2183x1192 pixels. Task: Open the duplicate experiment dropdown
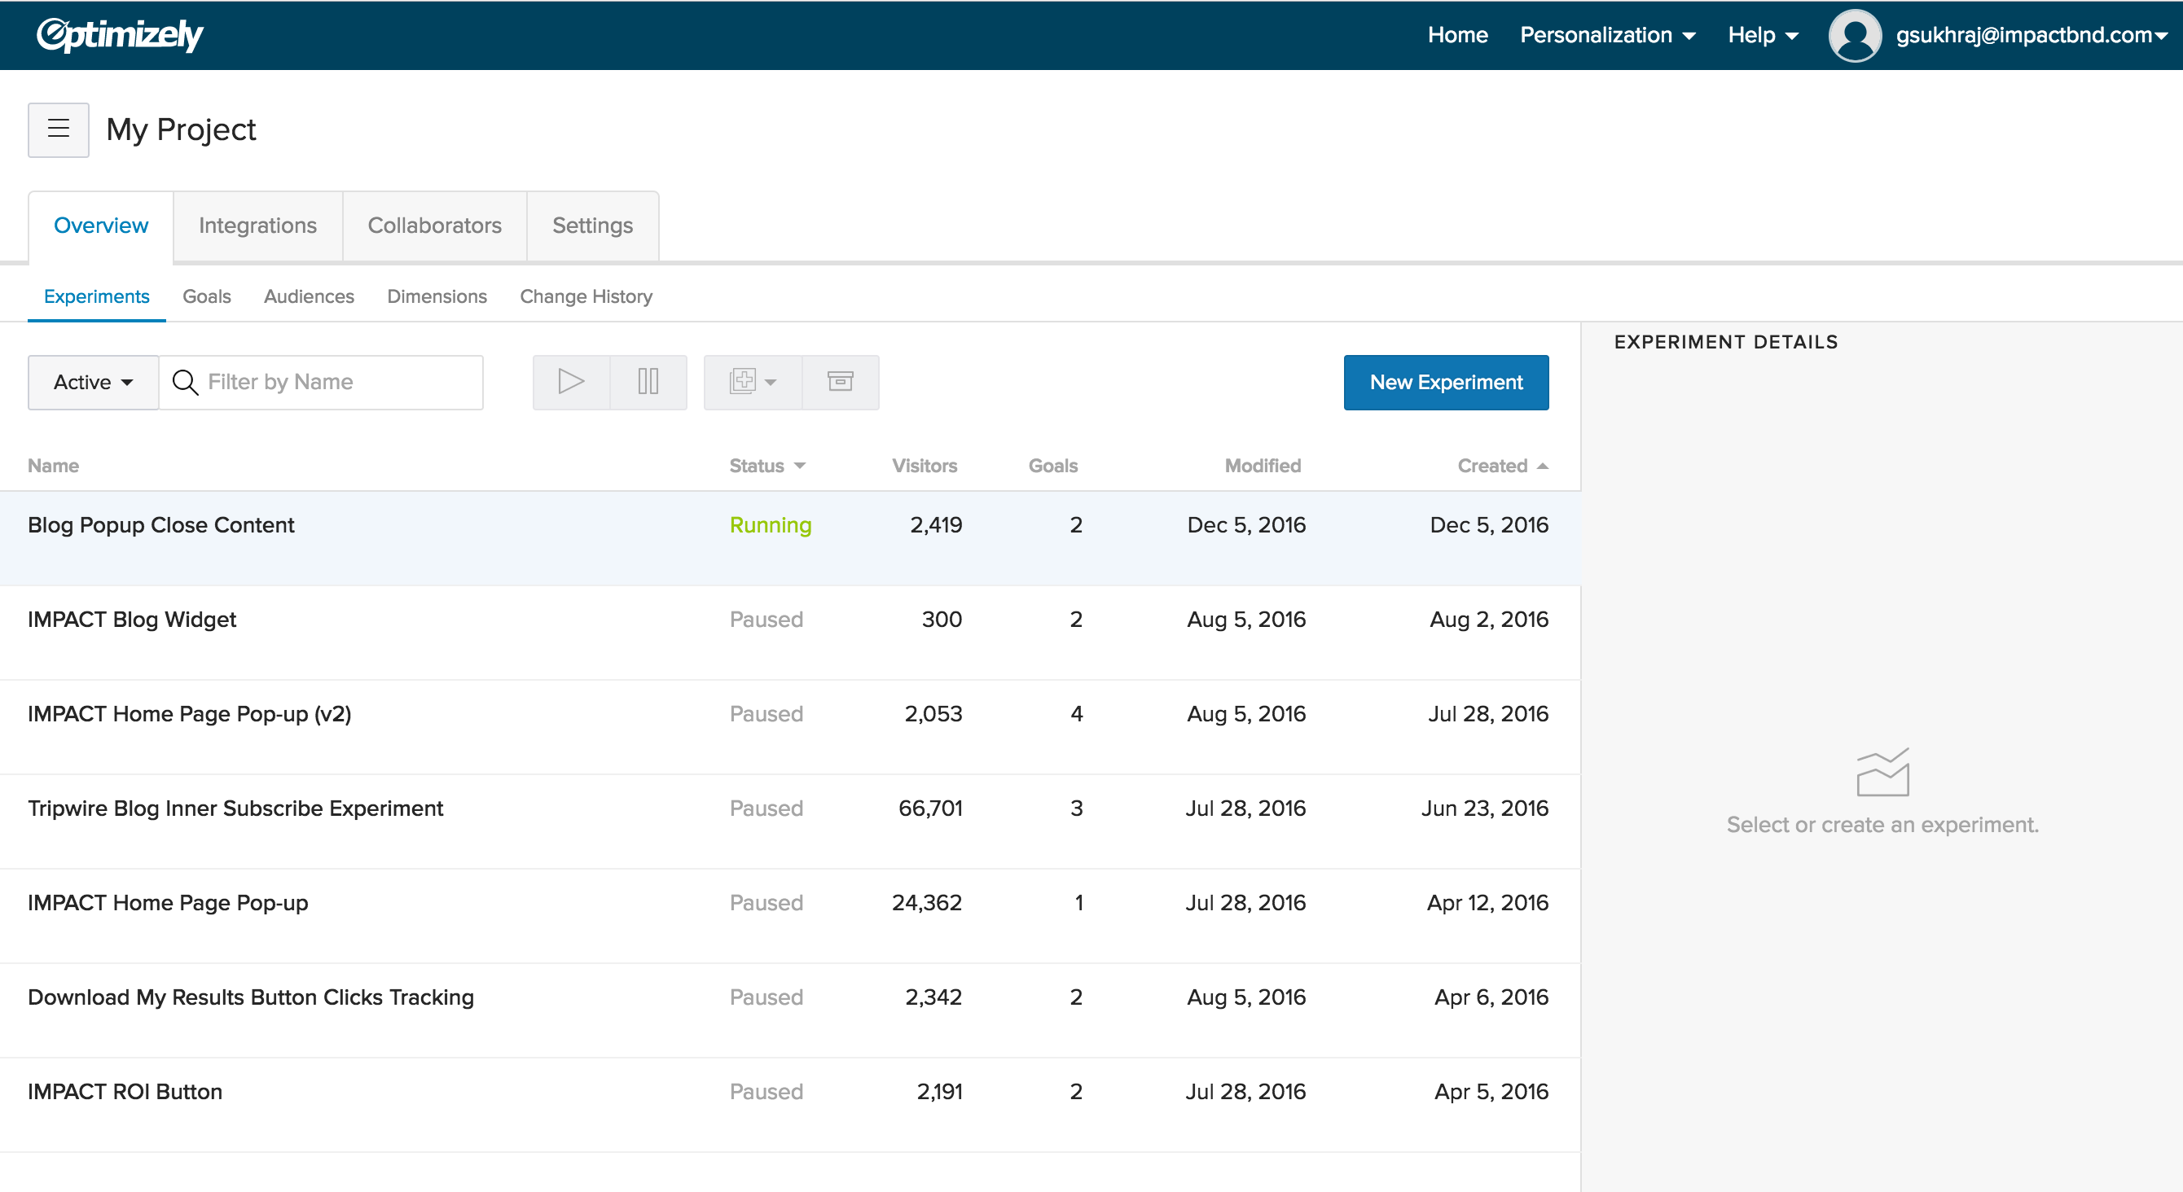(x=753, y=382)
